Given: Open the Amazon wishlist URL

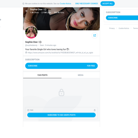Looking at the screenshot, I should pyautogui.click(x=60, y=53).
